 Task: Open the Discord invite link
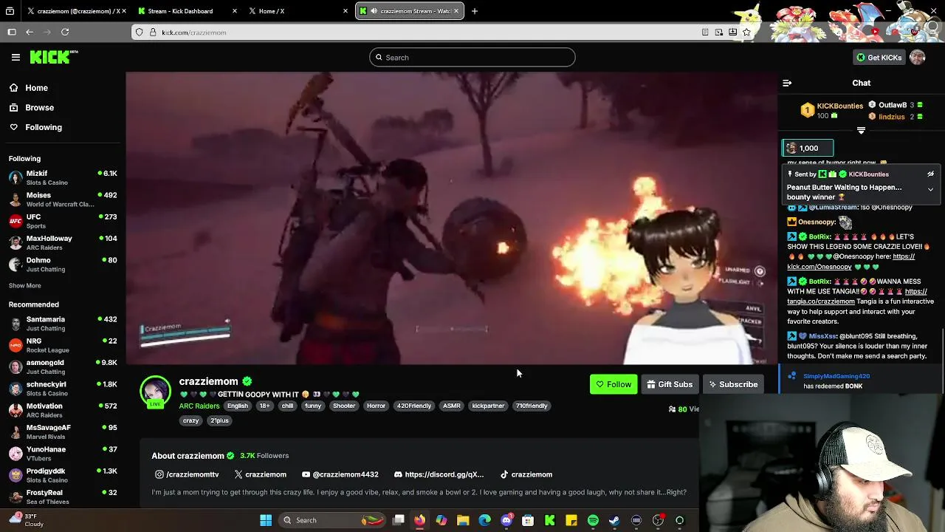(x=439, y=474)
